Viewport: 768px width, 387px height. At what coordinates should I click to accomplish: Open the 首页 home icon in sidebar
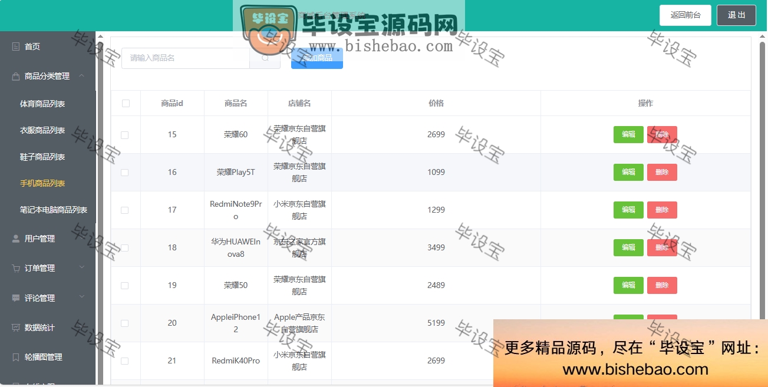tap(16, 47)
